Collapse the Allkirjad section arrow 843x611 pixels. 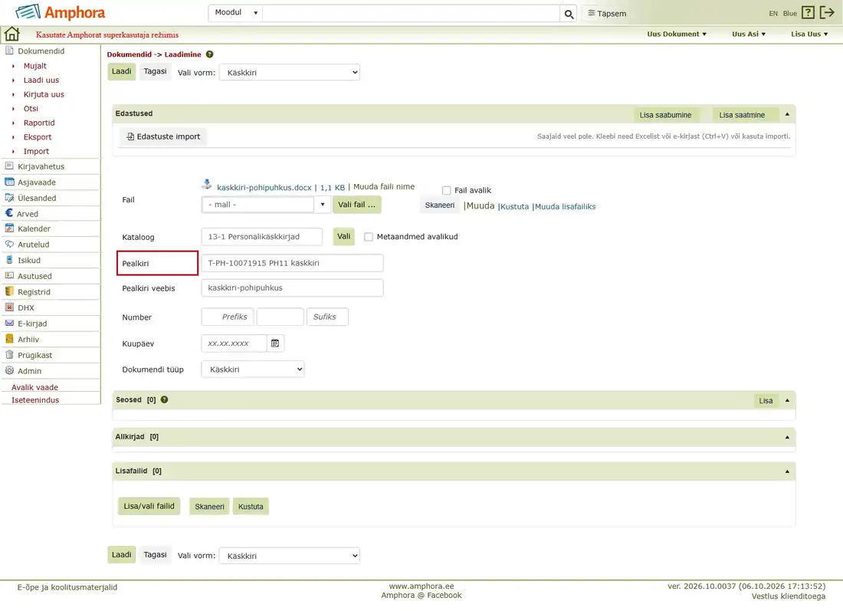(787, 437)
